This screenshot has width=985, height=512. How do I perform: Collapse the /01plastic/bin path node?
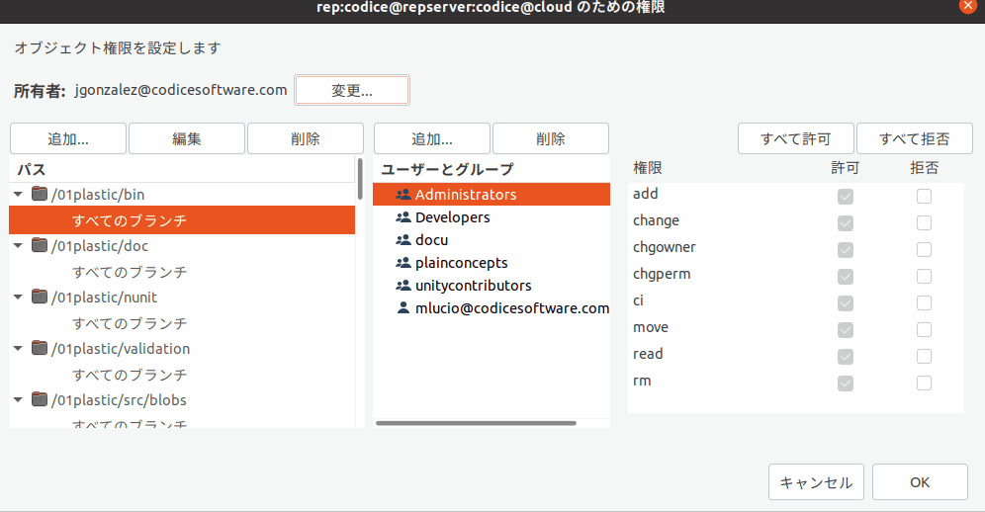coord(18,194)
